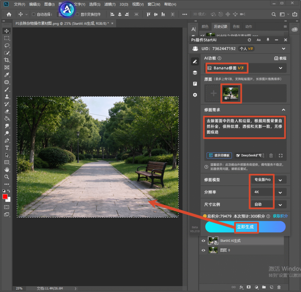Click the Home icon in options bar

click(9, 14)
